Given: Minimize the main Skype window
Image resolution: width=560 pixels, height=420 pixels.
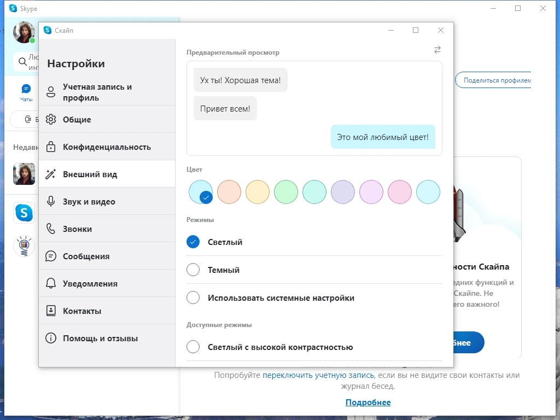Looking at the screenshot, I should (493, 8).
